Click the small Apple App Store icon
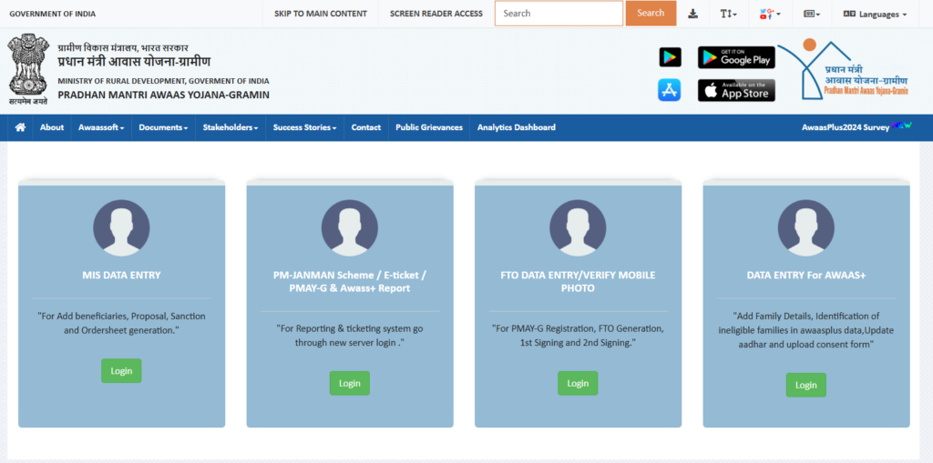This screenshot has height=463, width=933. point(670,90)
